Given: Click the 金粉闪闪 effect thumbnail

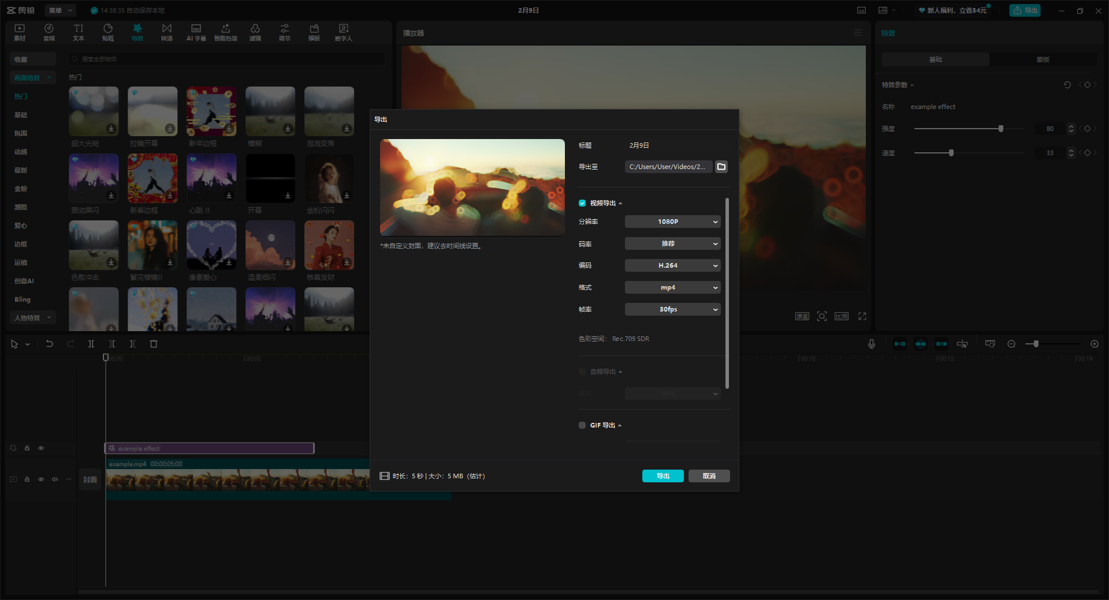Looking at the screenshot, I should [329, 178].
